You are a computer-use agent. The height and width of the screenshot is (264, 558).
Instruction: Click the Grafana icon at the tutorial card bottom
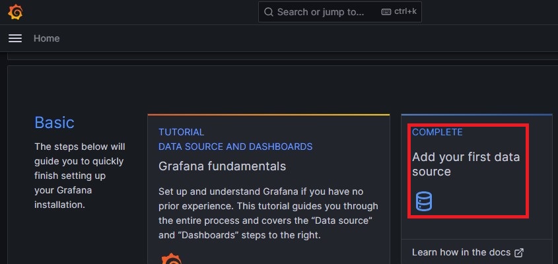[x=172, y=259]
